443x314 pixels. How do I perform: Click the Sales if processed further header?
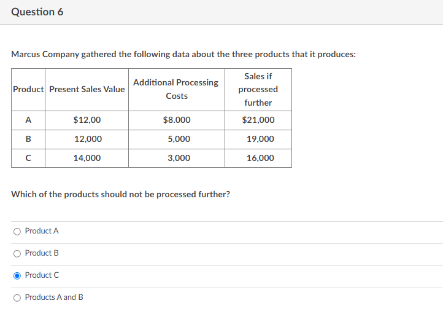coord(258,89)
